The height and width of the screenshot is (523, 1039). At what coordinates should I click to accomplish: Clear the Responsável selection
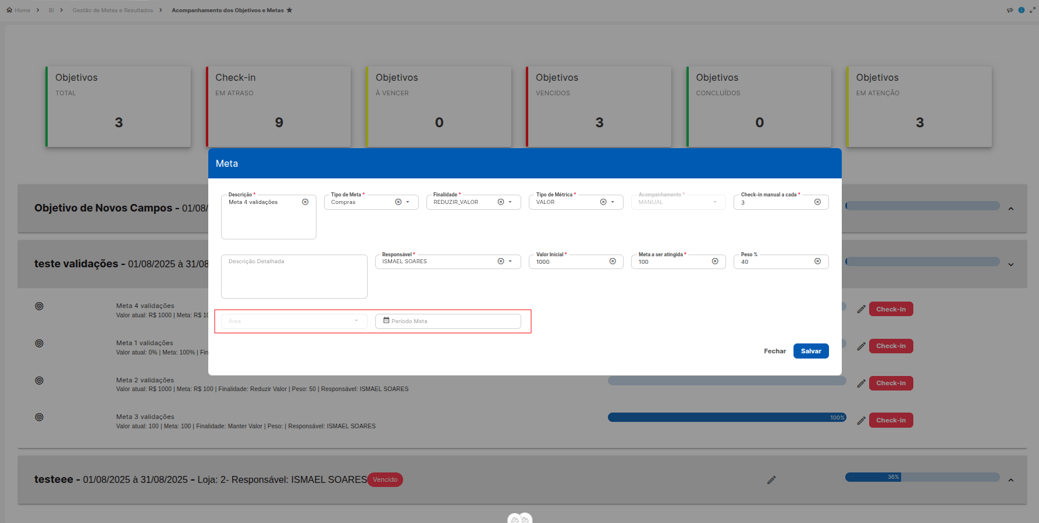(501, 261)
